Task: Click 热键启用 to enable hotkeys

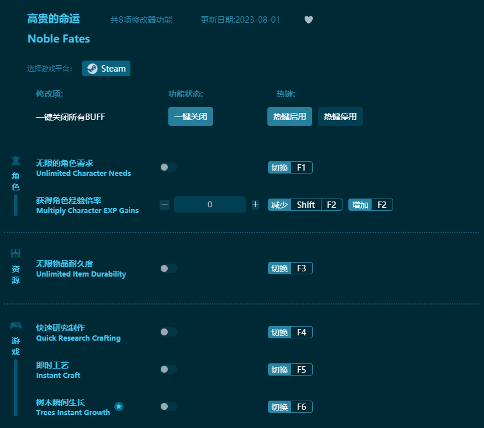Action: point(289,116)
